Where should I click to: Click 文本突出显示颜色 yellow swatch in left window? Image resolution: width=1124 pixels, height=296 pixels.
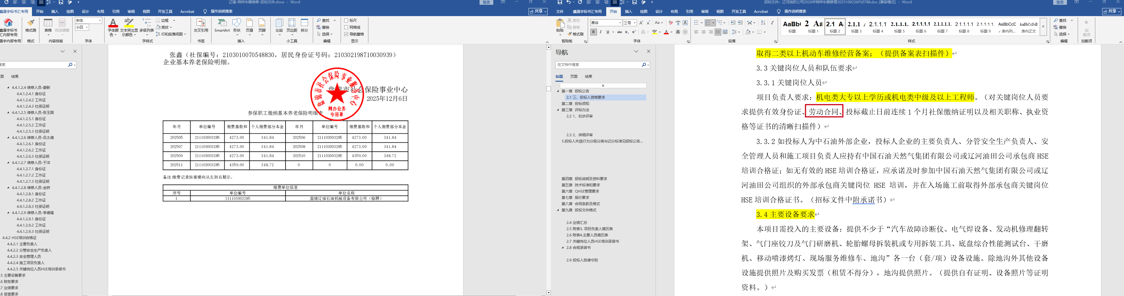tap(129, 26)
